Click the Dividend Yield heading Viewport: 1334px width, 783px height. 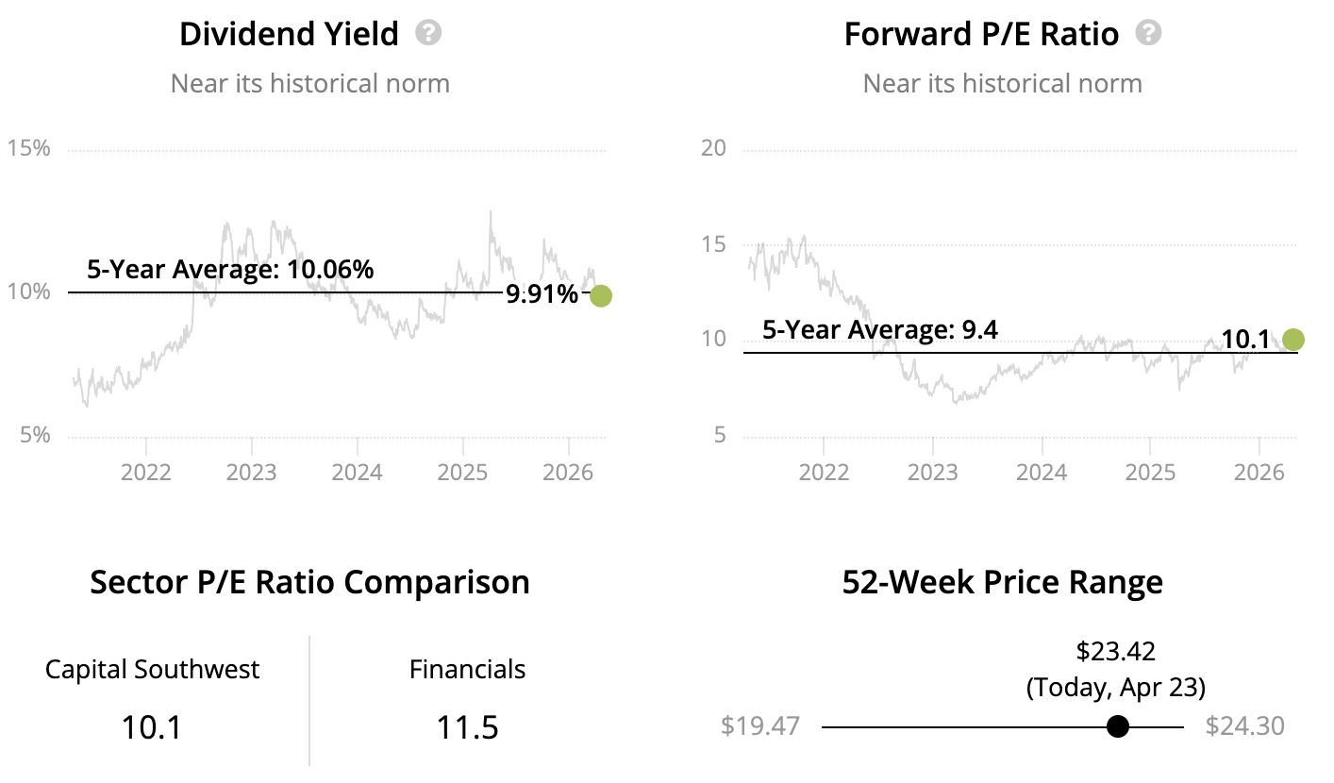pyautogui.click(x=289, y=35)
